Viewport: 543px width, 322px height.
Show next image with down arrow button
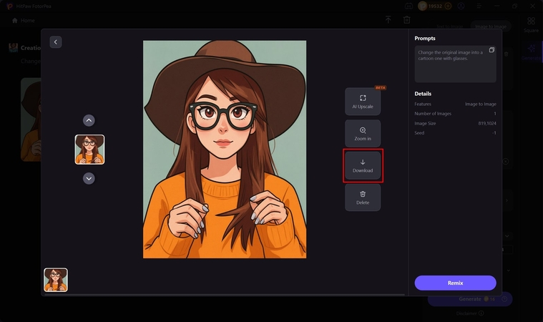89,178
